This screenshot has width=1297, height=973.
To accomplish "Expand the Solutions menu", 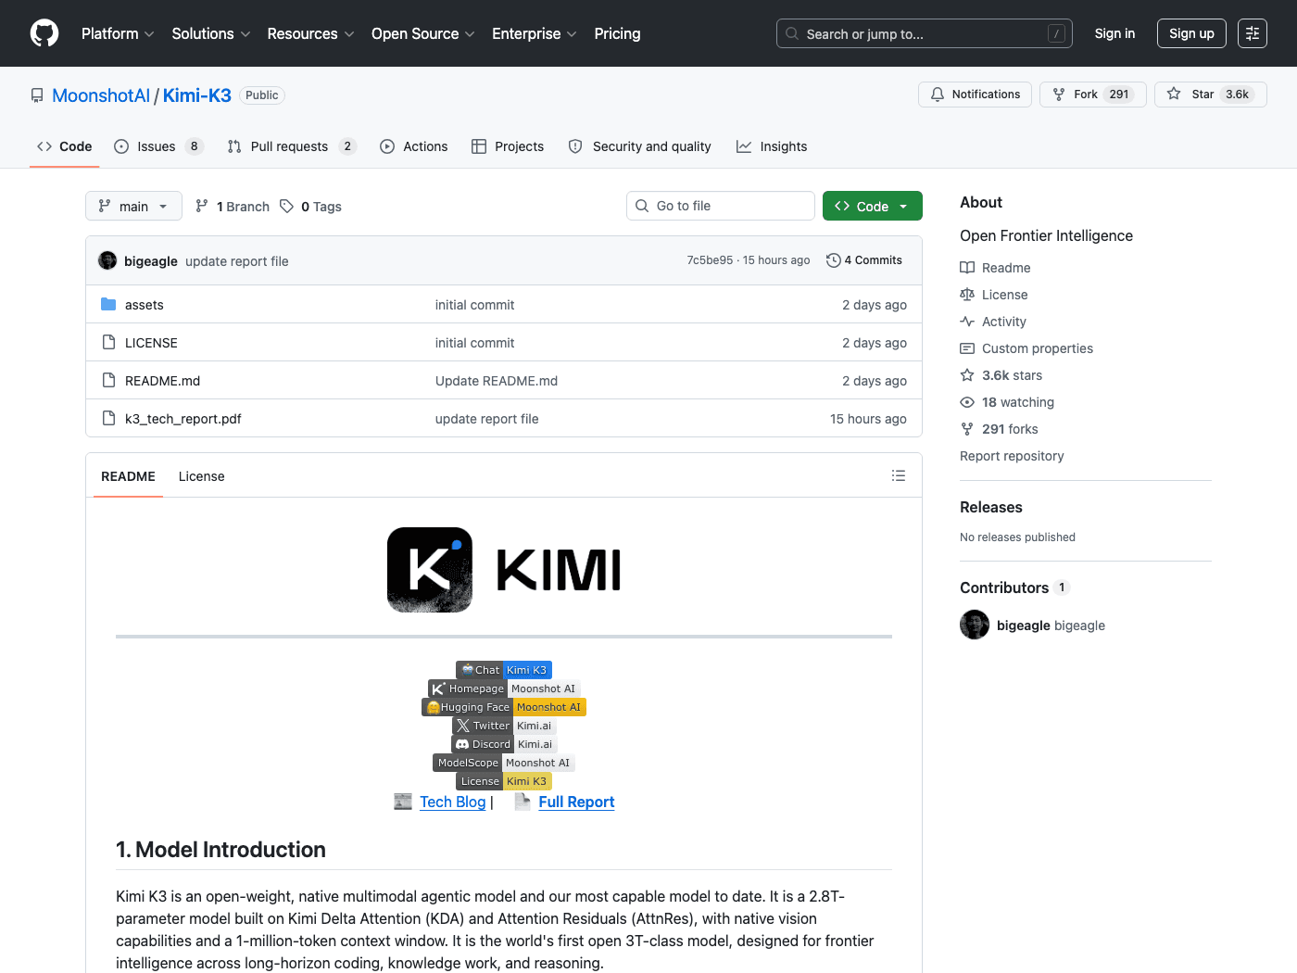I will pos(211,33).
